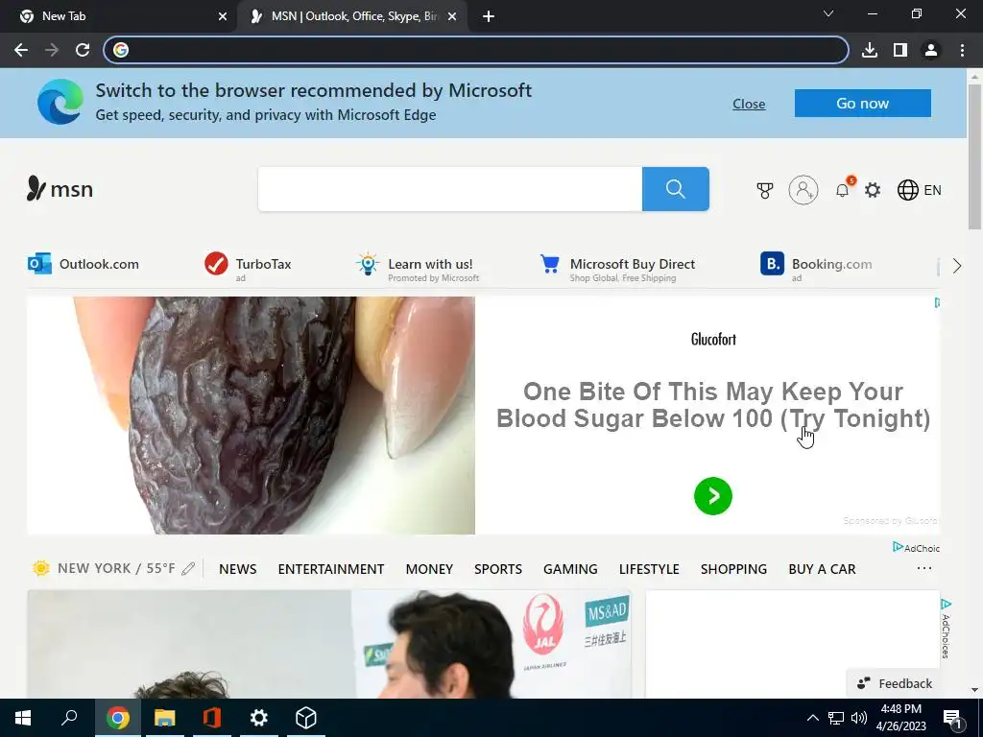Open the Chrome three-dot menu
983x737 pixels.
point(962,50)
